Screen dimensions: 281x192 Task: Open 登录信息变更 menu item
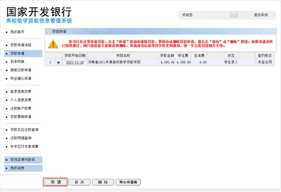pos(21,91)
